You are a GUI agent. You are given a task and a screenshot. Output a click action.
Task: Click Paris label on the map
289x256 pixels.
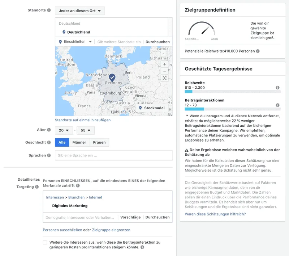[x=91, y=92]
